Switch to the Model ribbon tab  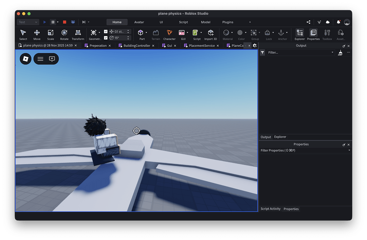205,22
